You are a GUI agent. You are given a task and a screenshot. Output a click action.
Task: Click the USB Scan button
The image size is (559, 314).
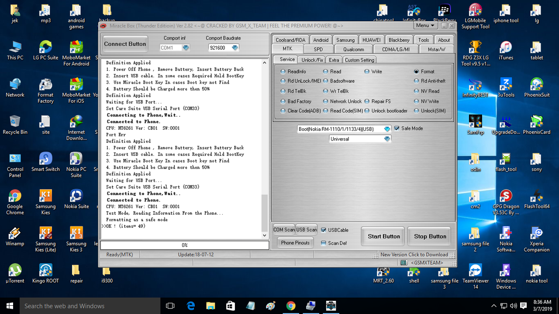point(307,229)
